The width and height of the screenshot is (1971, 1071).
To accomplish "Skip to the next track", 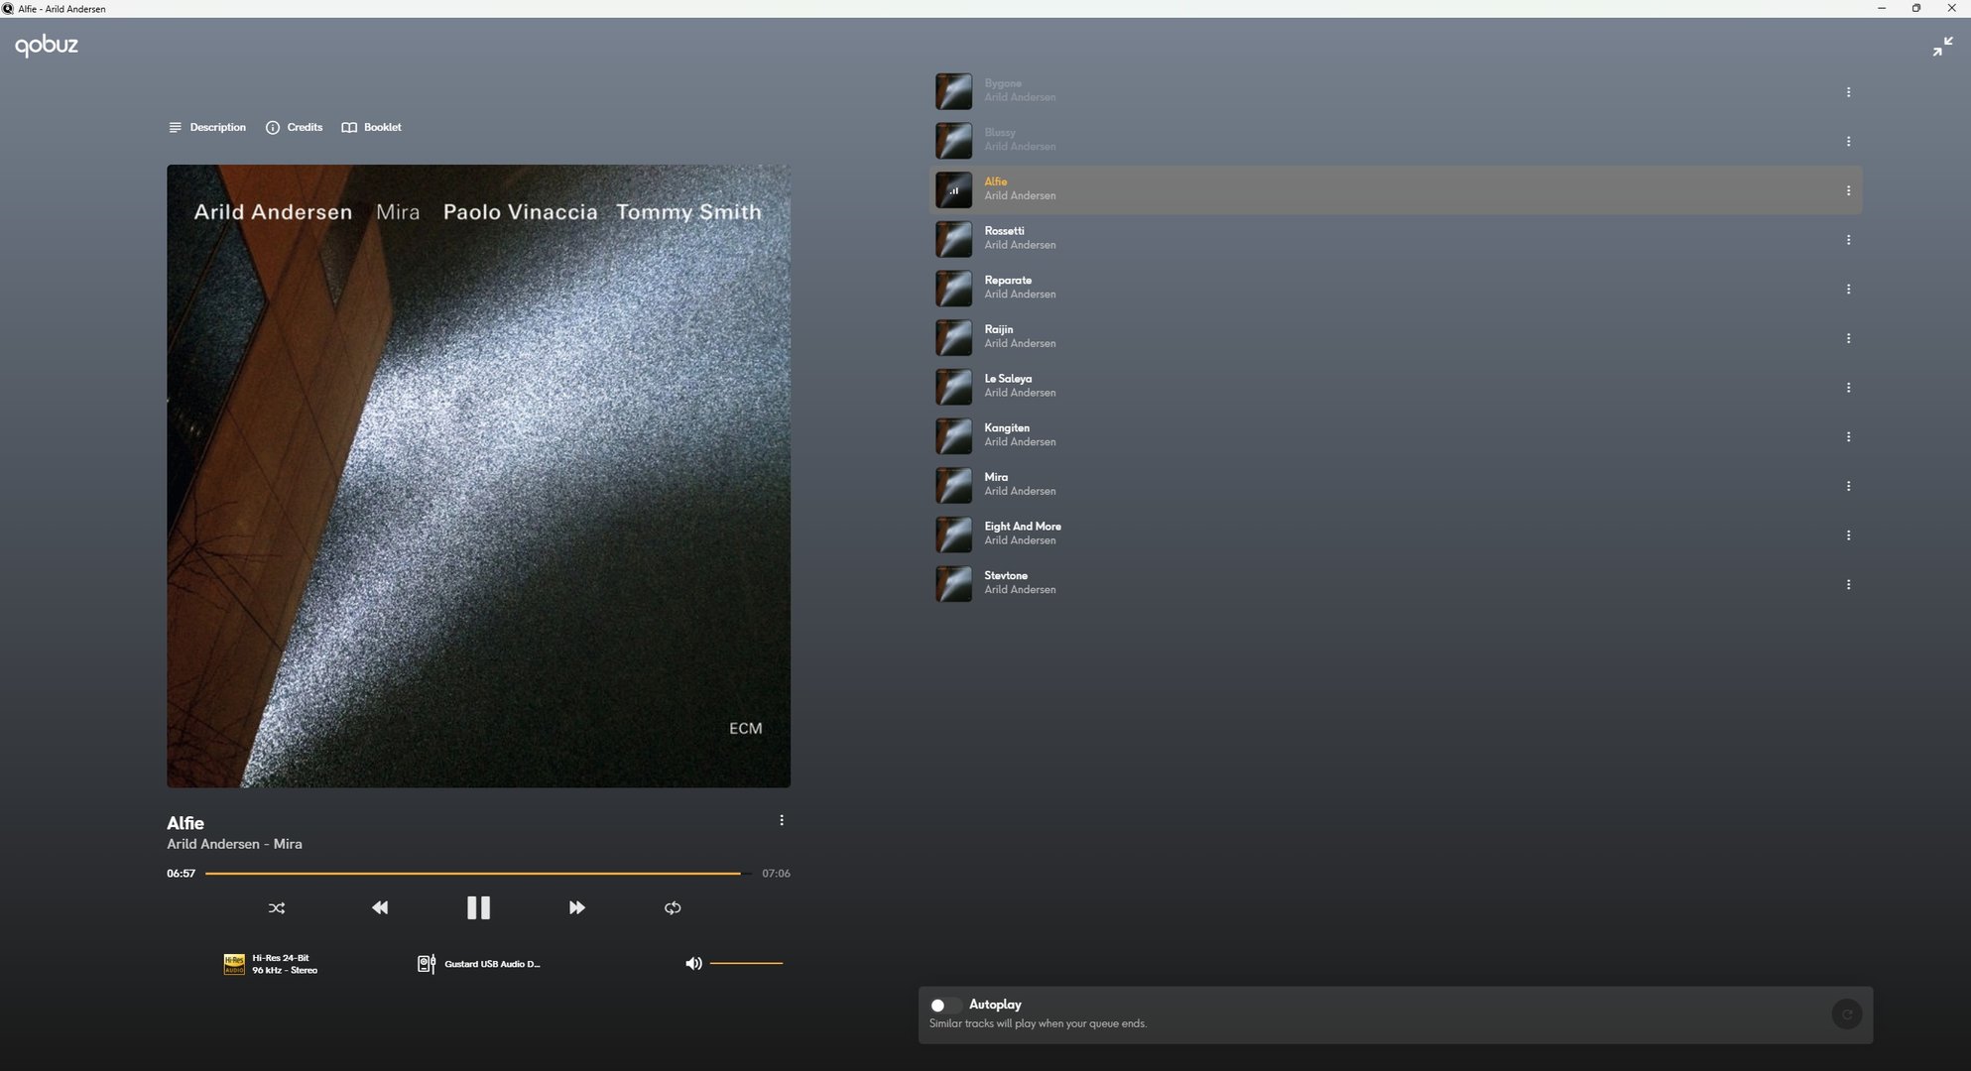I will (x=576, y=907).
